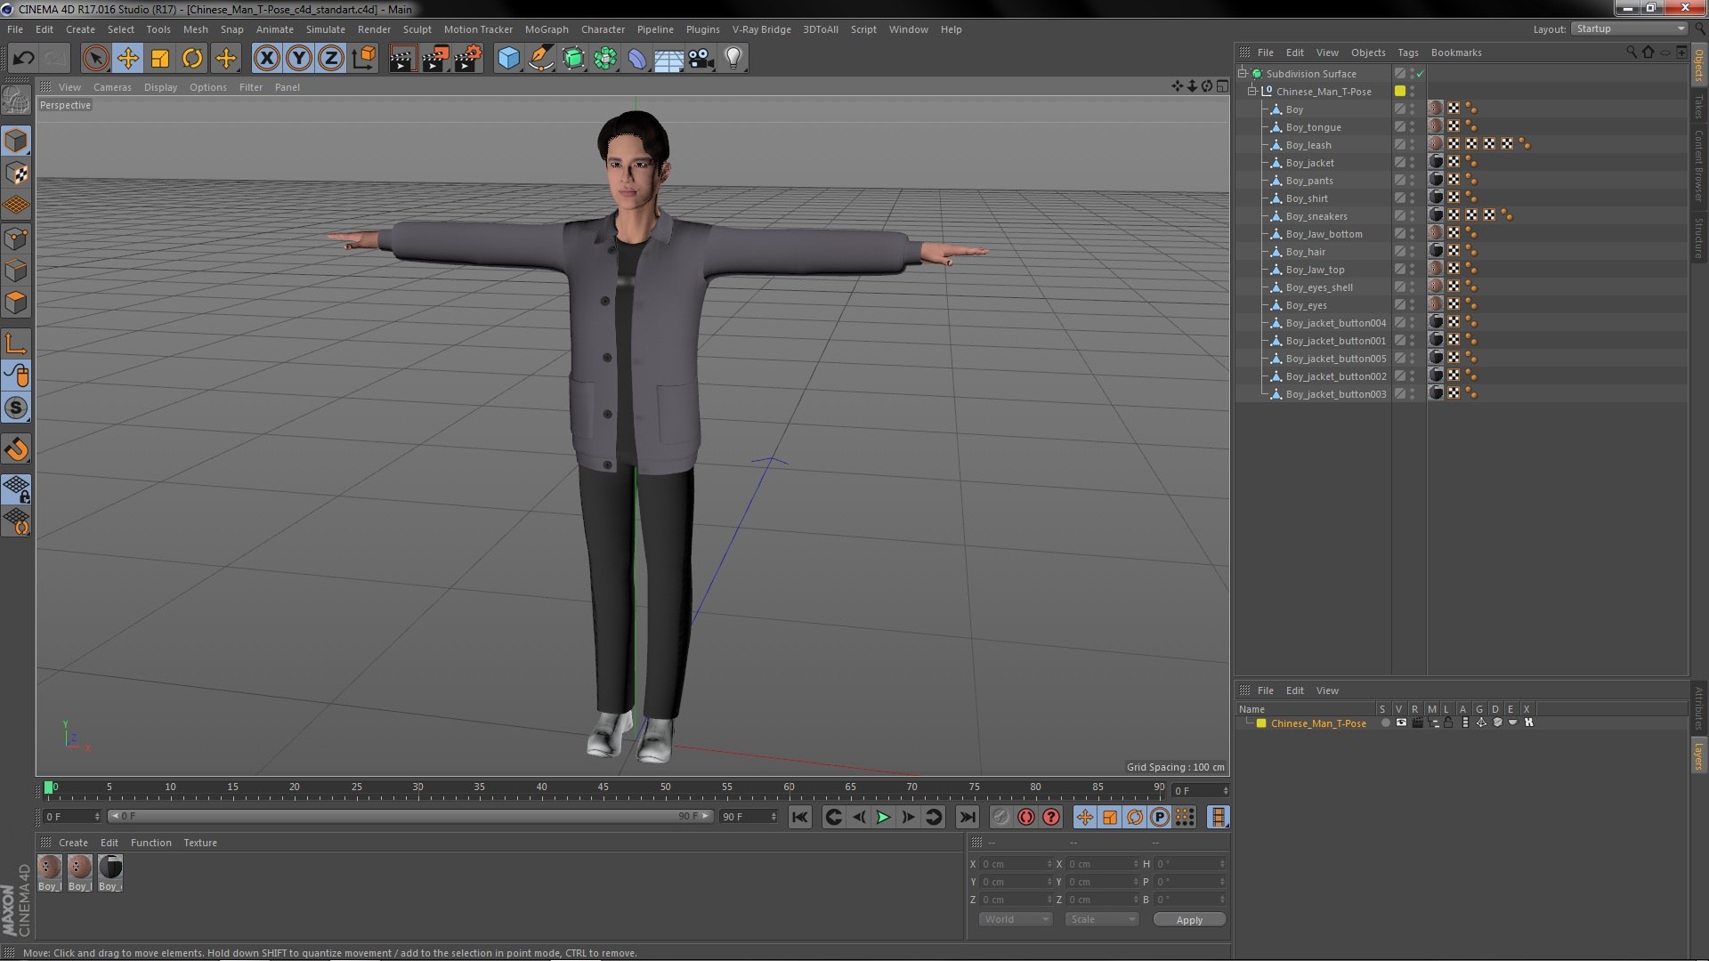Toggle Y axis lock
Screen dimensions: 1709x961
click(299, 59)
